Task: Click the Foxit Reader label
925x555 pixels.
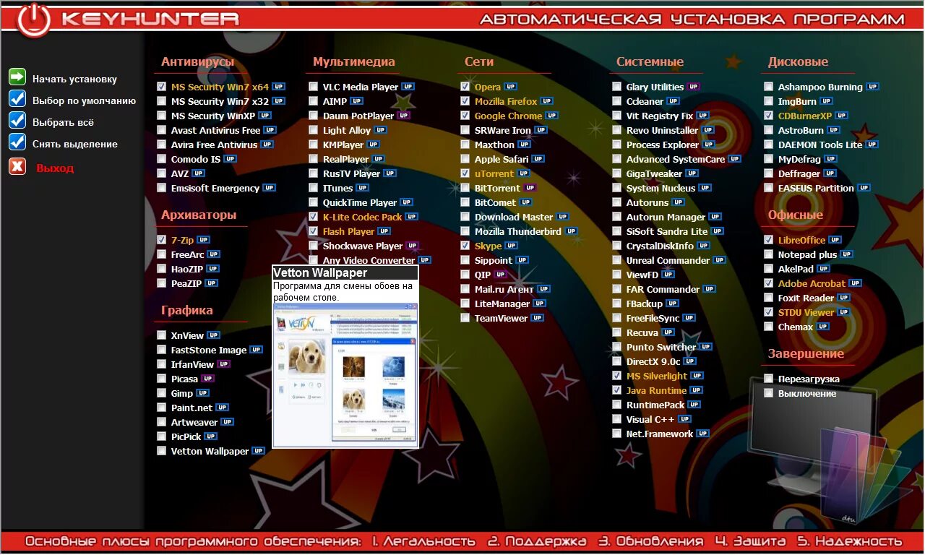Action: pos(806,298)
